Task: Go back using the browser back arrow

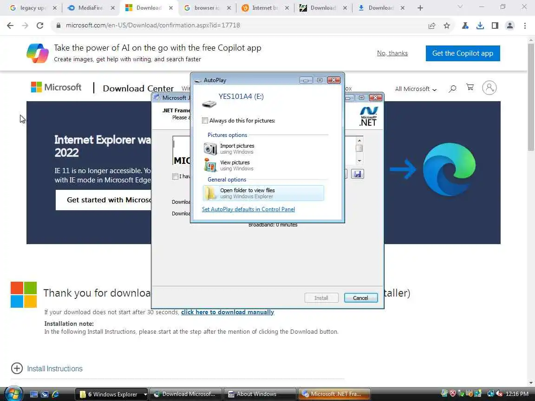Action: coord(10,25)
